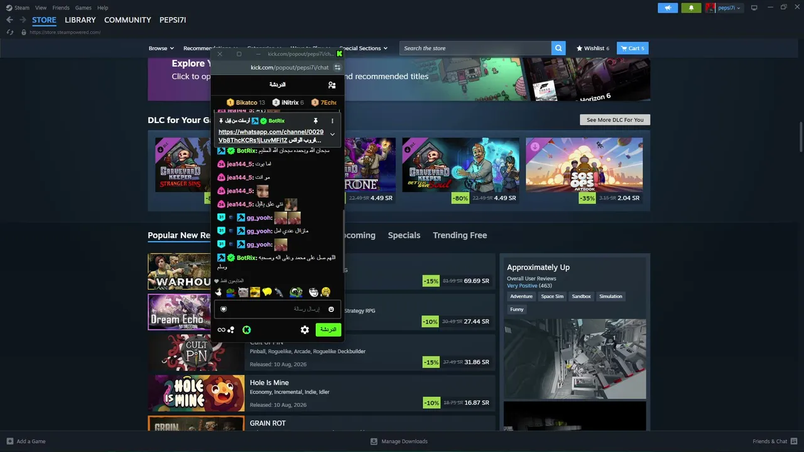
Task: Expand the pinned message chevron
Action: click(x=332, y=134)
